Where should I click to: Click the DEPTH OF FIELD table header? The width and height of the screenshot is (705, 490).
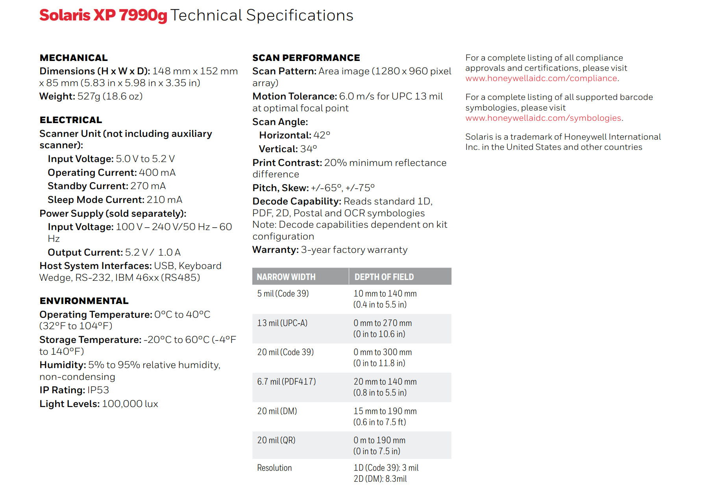tap(384, 277)
